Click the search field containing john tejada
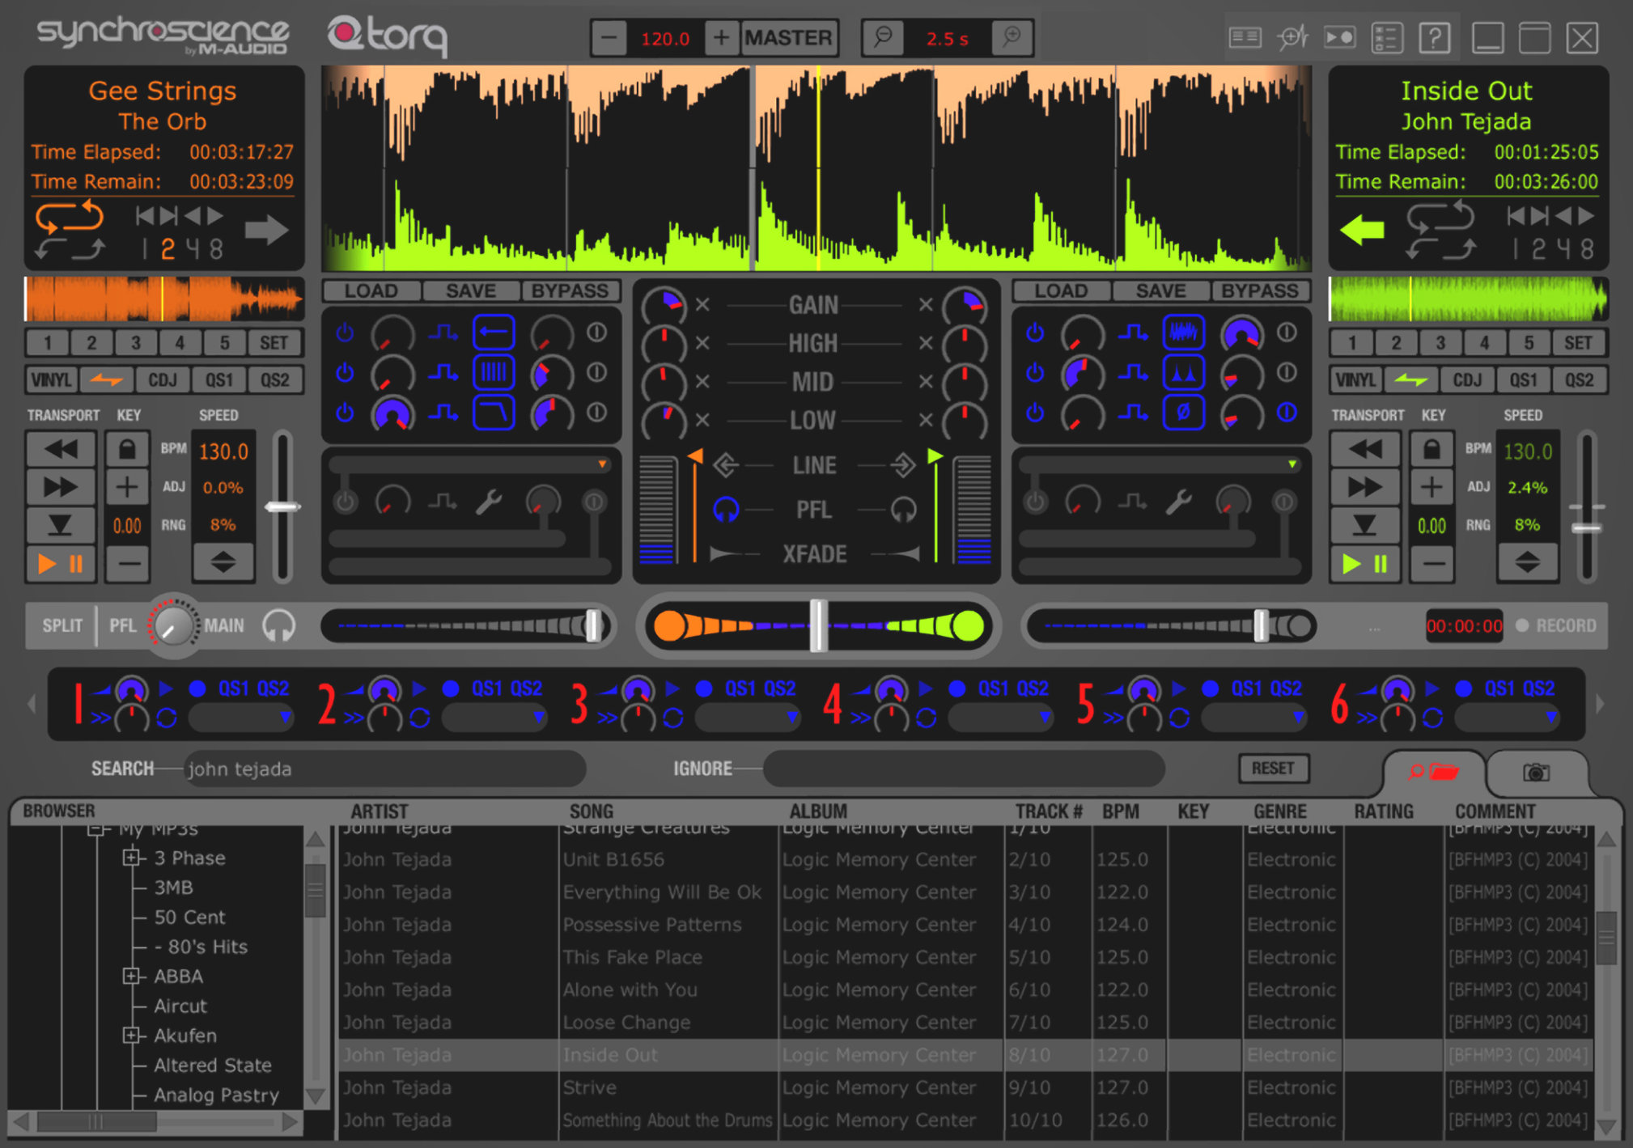The image size is (1633, 1148). [384, 769]
